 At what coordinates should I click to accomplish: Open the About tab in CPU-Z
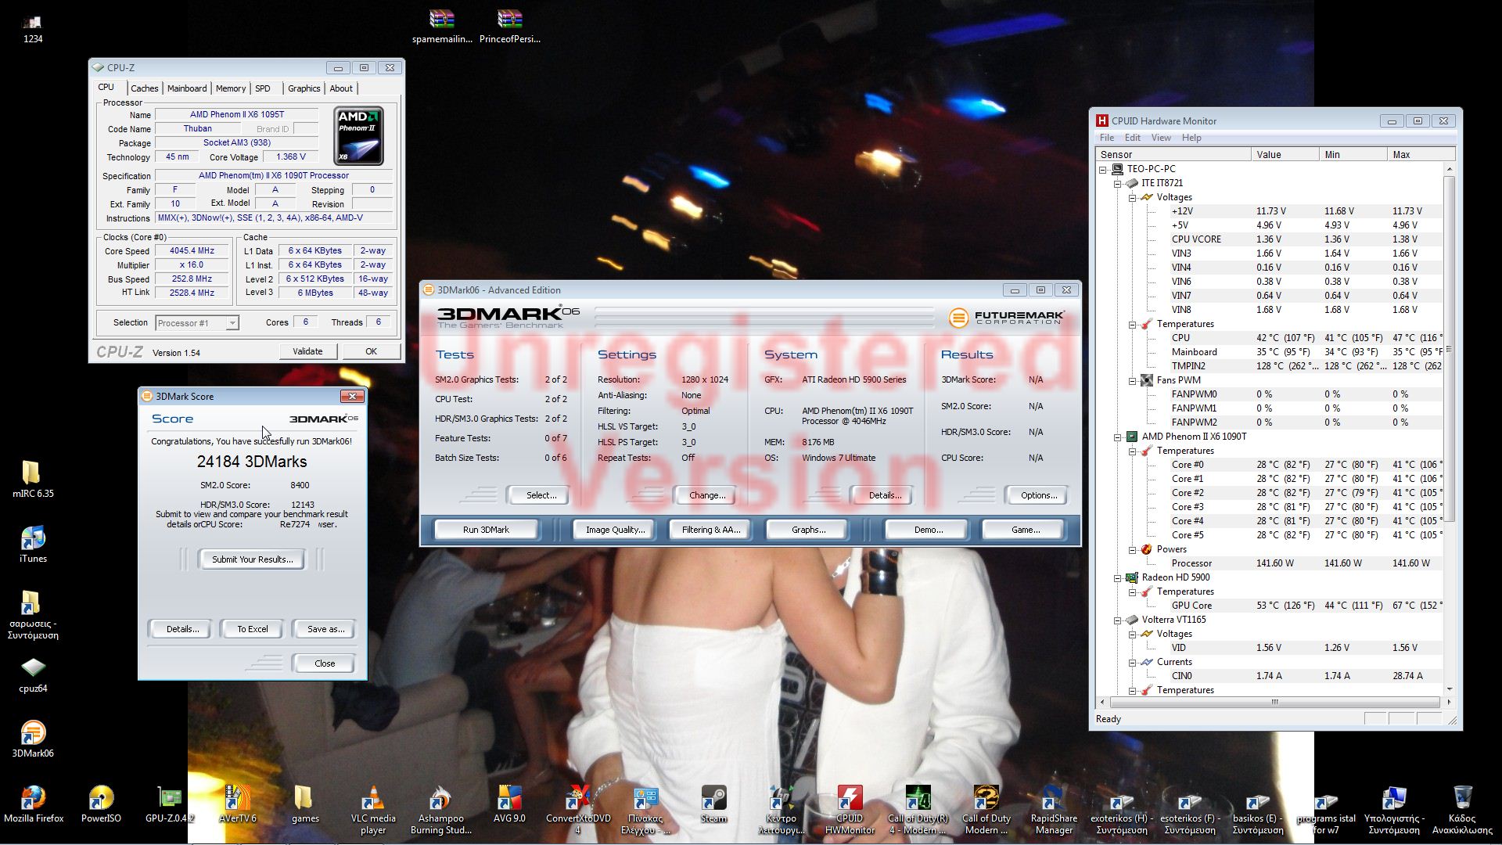tap(341, 88)
